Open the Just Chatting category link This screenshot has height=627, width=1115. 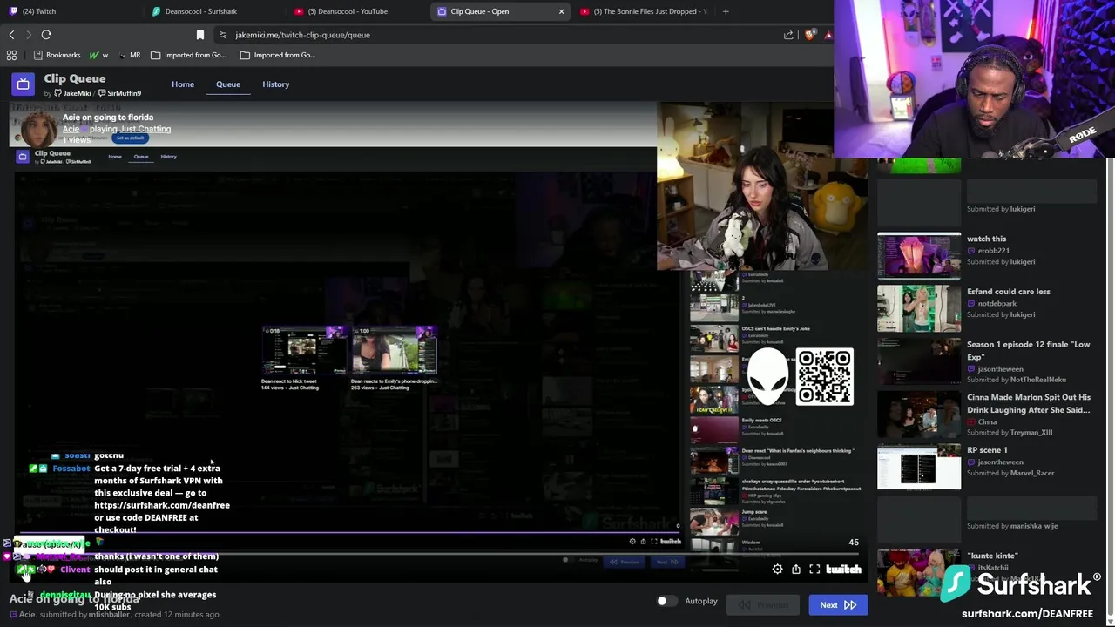coord(145,129)
